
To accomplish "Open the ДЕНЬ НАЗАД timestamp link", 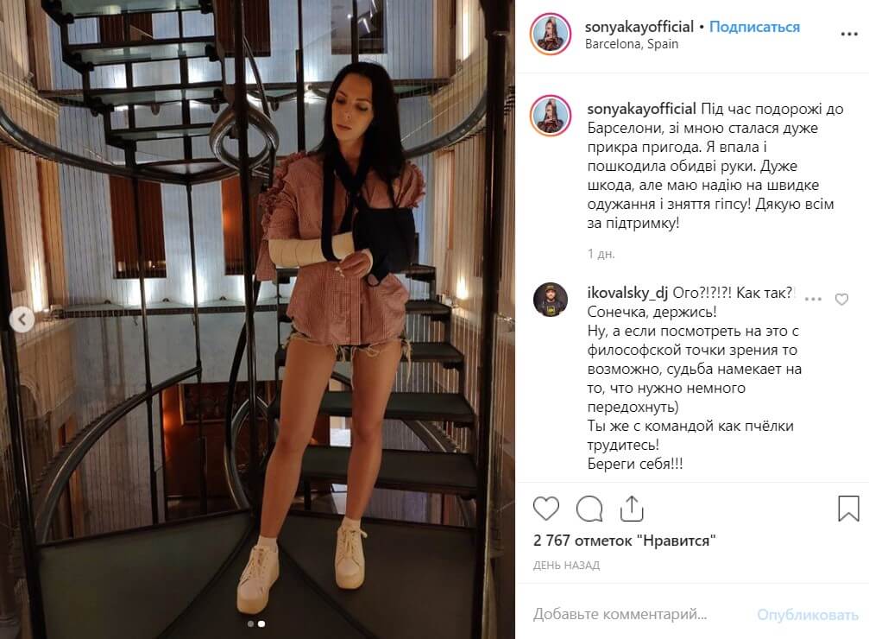I will coord(566,566).
